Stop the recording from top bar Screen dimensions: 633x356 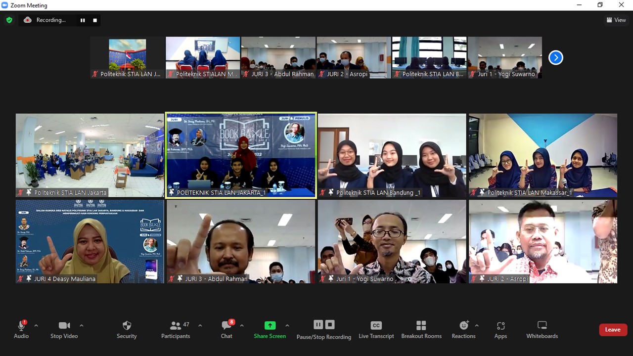click(95, 20)
